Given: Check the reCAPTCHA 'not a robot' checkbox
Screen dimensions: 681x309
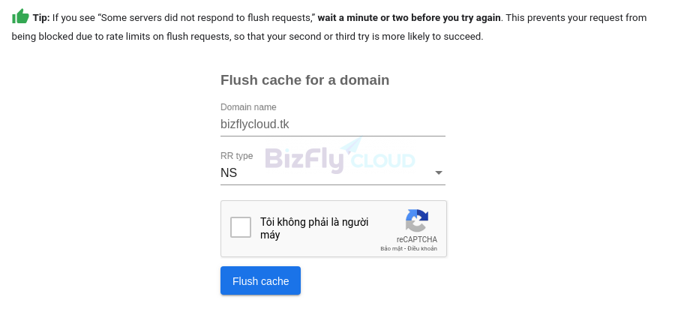Looking at the screenshot, I should [x=241, y=227].
